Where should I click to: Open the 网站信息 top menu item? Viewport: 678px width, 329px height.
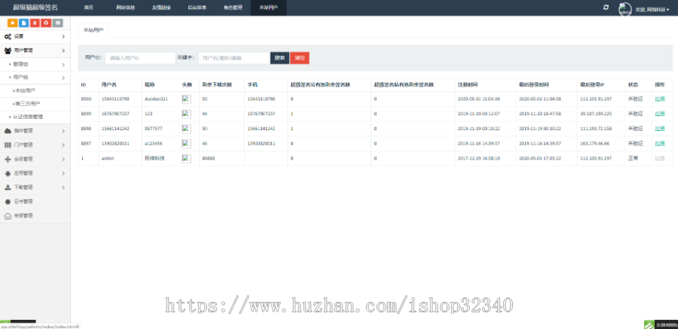[x=126, y=8]
